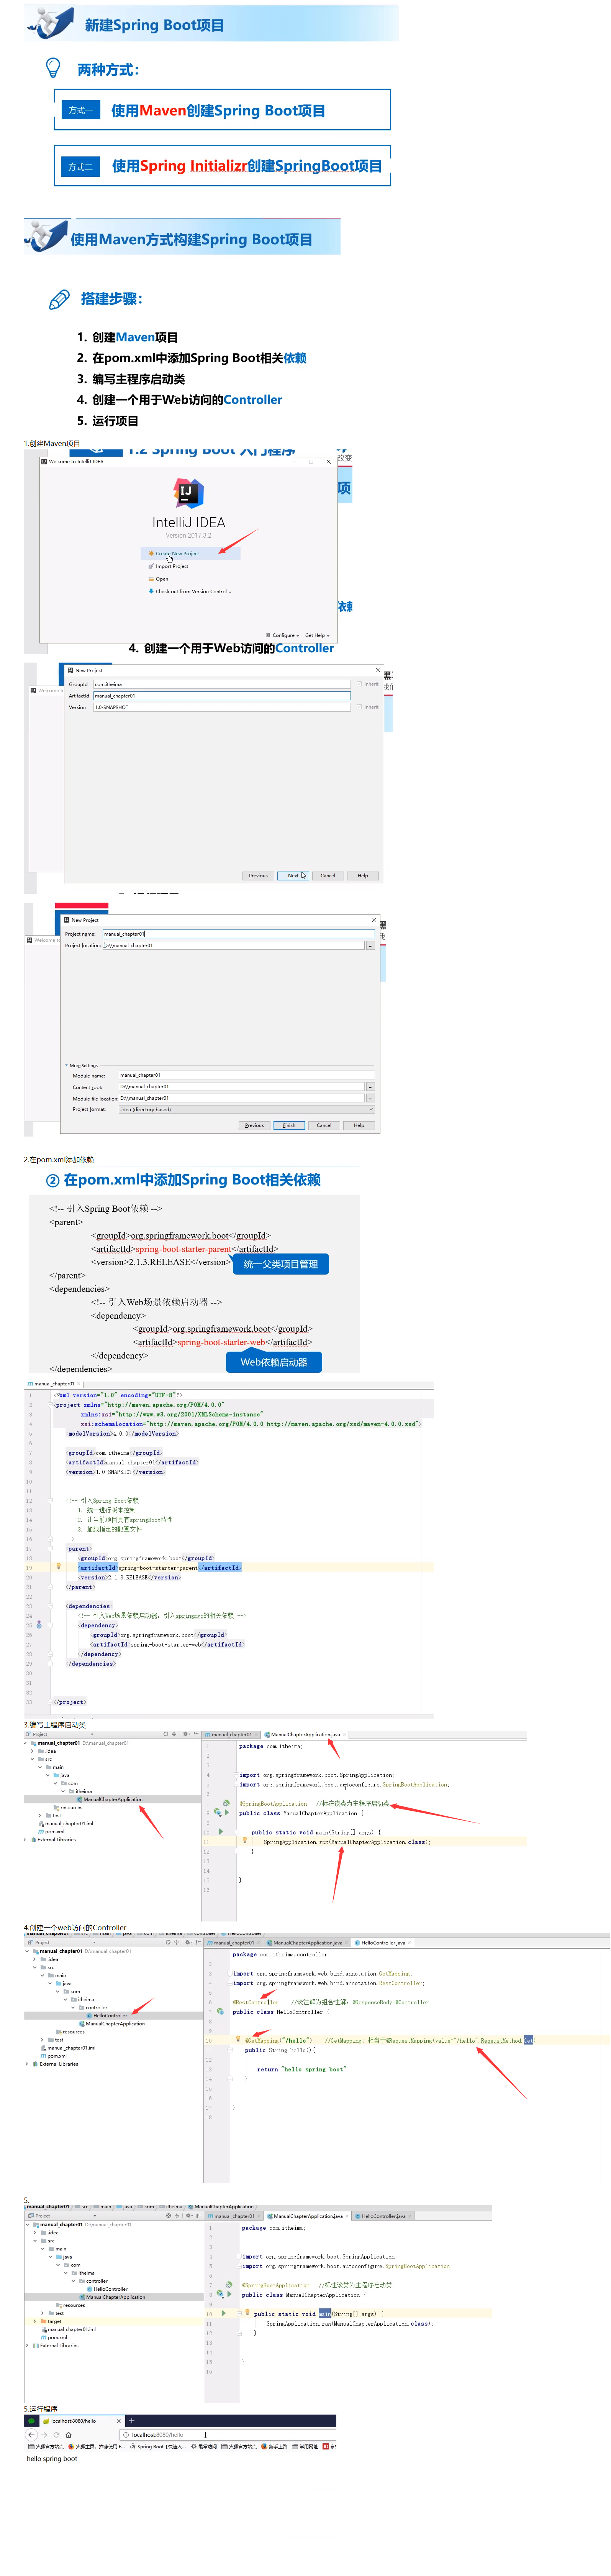The height and width of the screenshot is (2576, 611).
Task: Click Next in the GroupId New Project dialog
Action: [x=293, y=876]
